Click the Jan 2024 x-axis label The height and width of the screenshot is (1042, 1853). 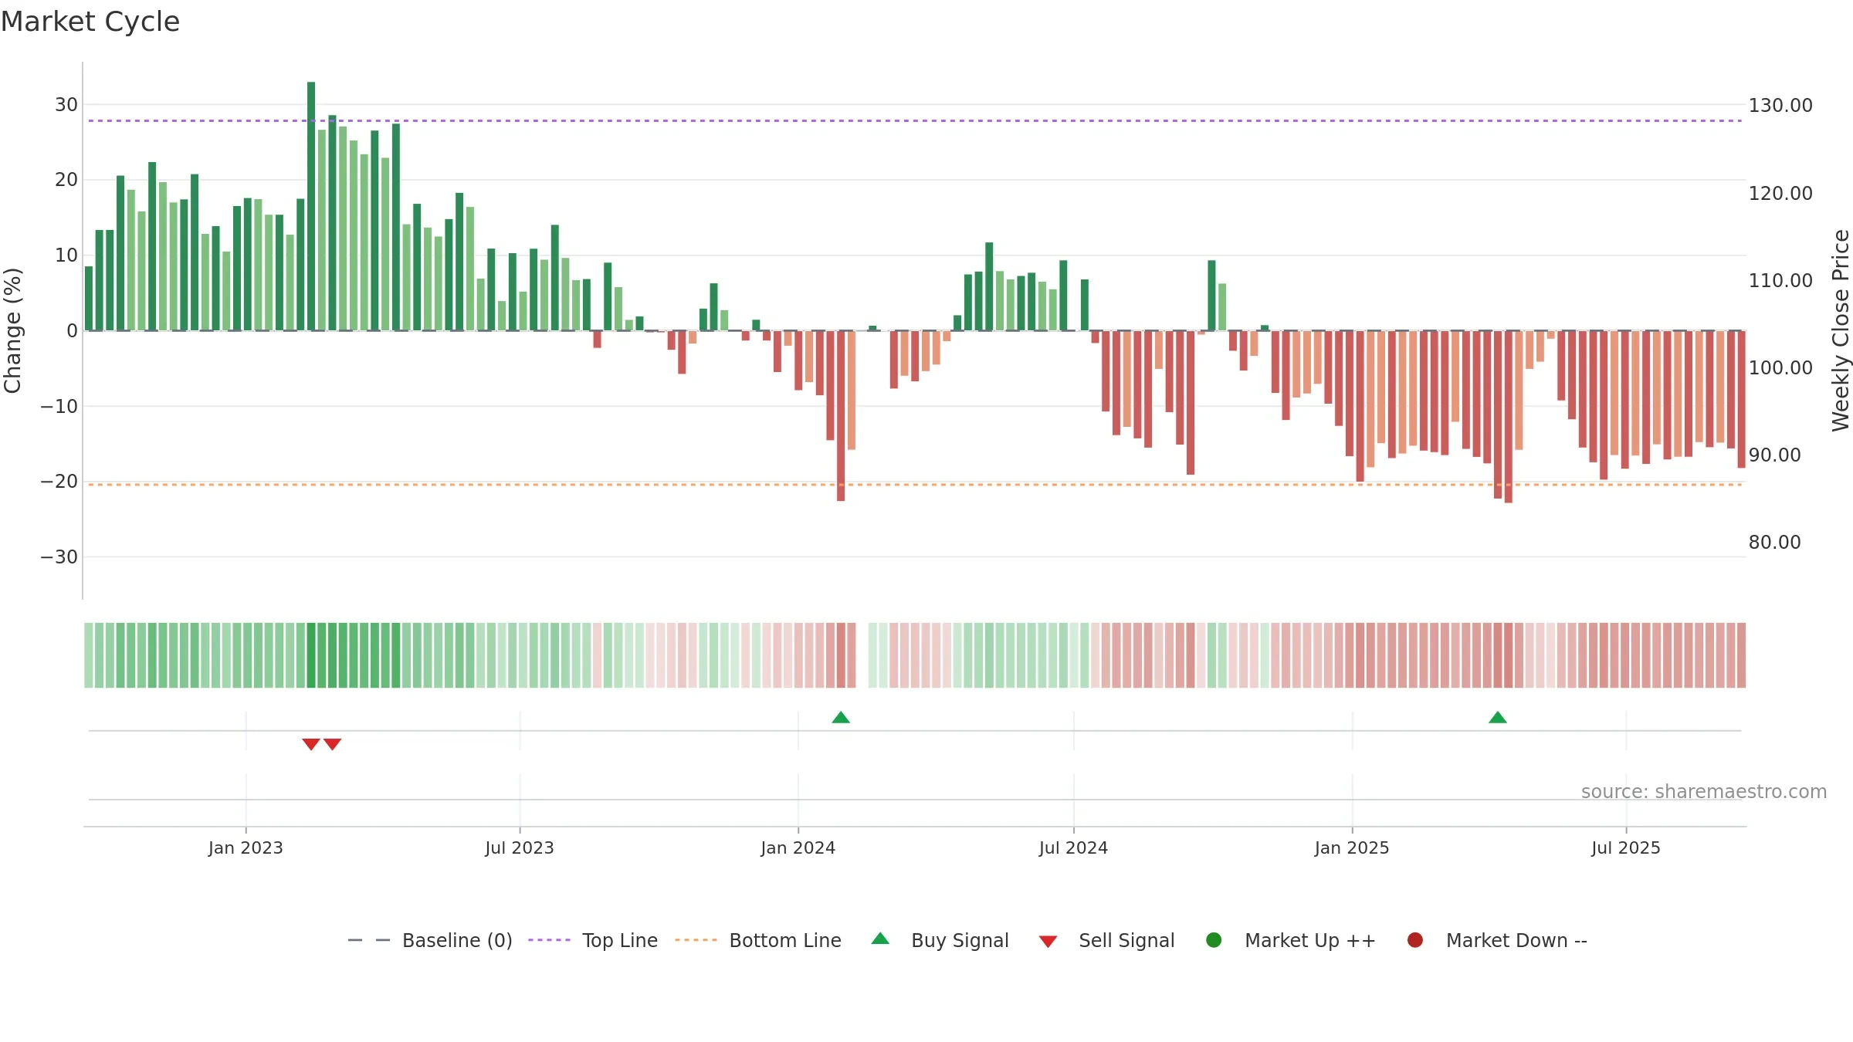798,848
